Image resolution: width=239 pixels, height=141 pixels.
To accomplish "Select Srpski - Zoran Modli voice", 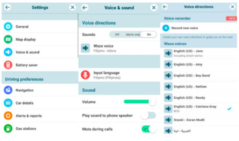I will (x=199, y=120).
